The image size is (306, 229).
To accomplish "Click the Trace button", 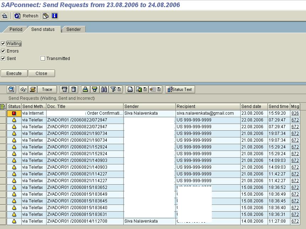I will [x=47, y=89].
